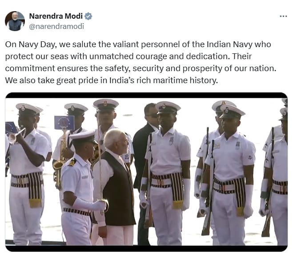293x257 pixels.
Task: Open the three-dot more options menu
Action: (x=283, y=16)
